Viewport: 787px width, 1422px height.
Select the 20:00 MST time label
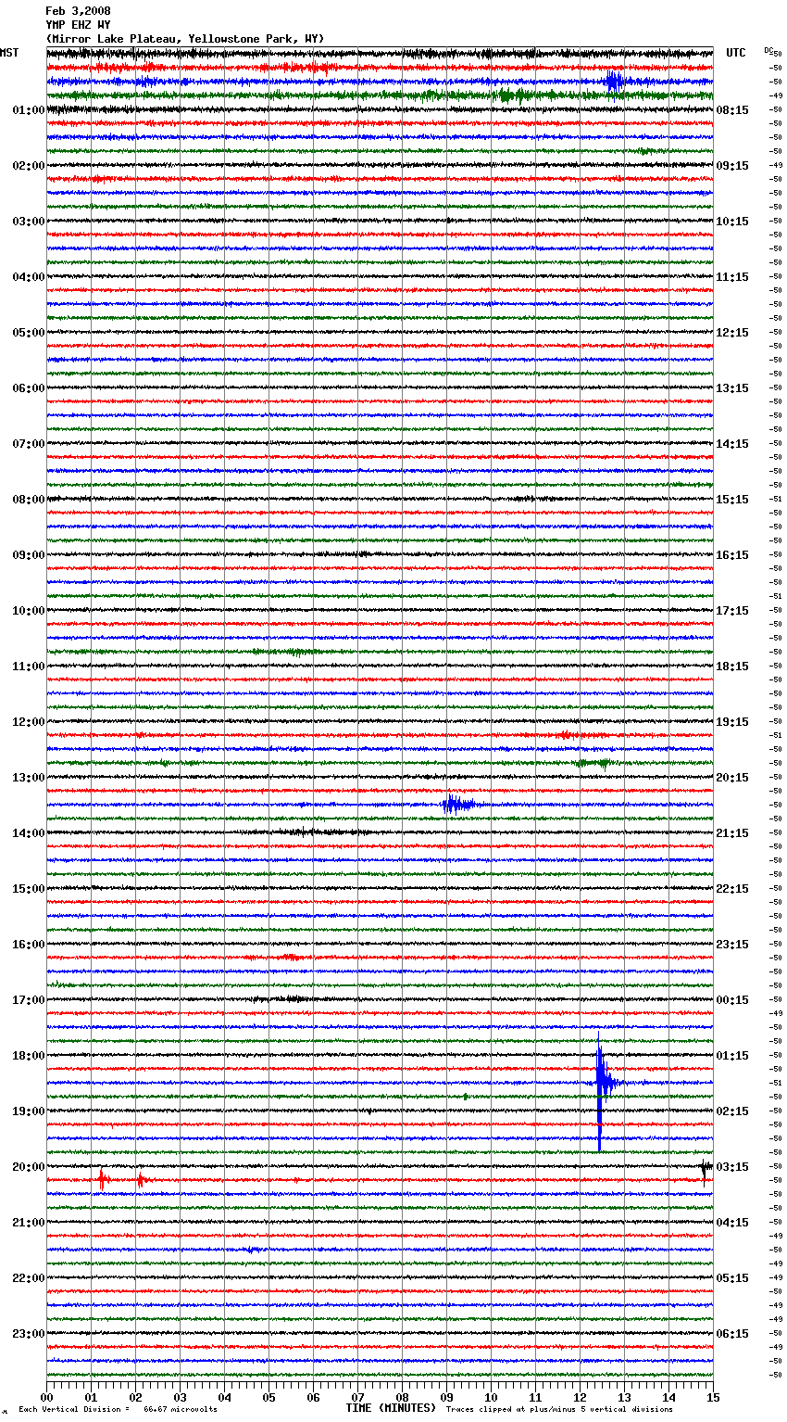(29, 1167)
